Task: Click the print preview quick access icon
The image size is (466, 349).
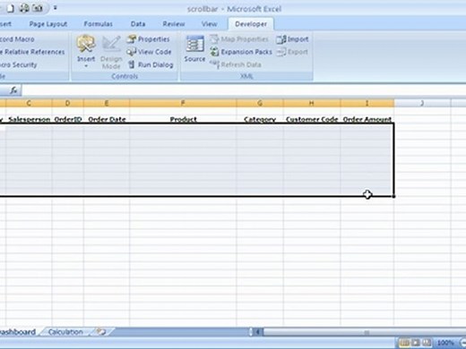Action: pos(24,8)
